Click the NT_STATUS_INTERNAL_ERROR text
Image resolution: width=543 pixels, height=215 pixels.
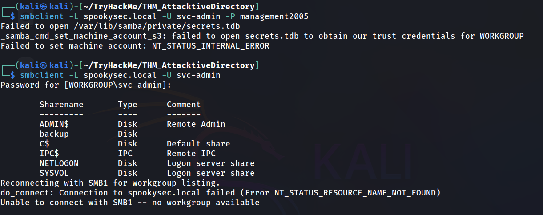tap(211, 46)
